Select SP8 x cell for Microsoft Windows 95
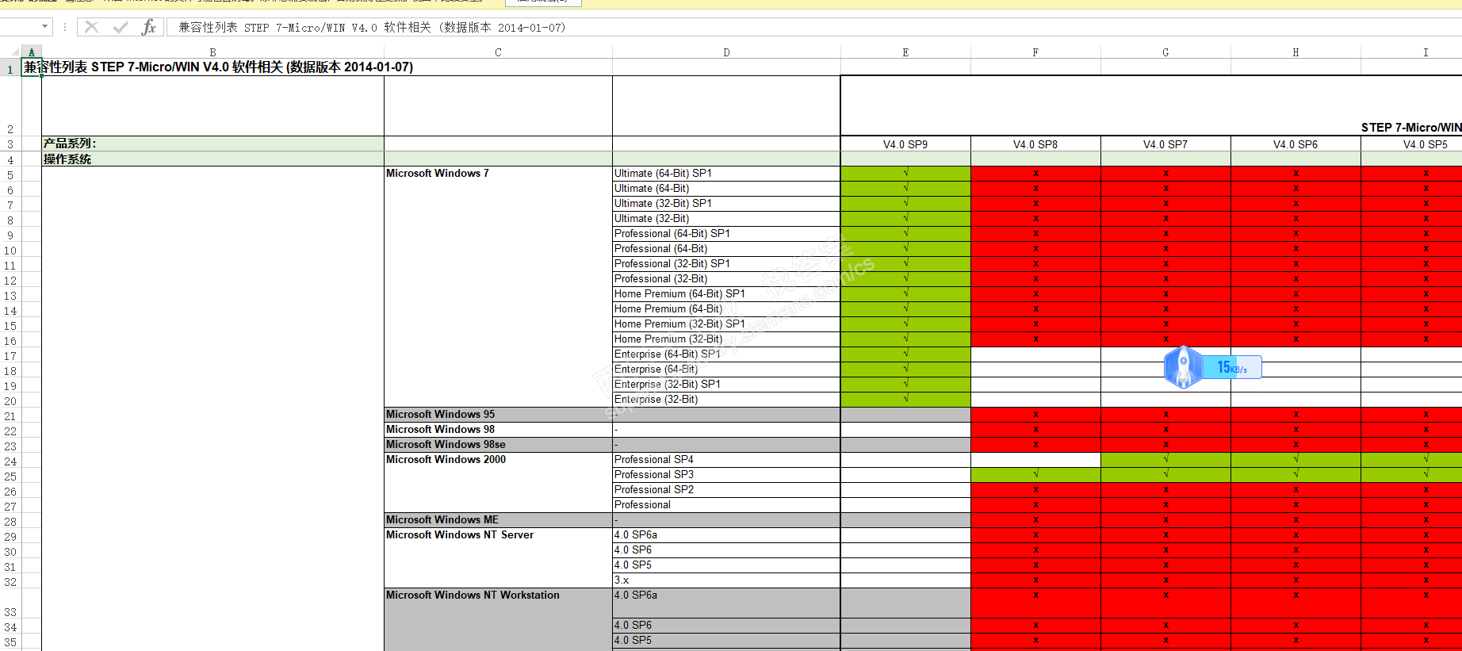Viewport: 1462px width, 651px height. click(1035, 415)
